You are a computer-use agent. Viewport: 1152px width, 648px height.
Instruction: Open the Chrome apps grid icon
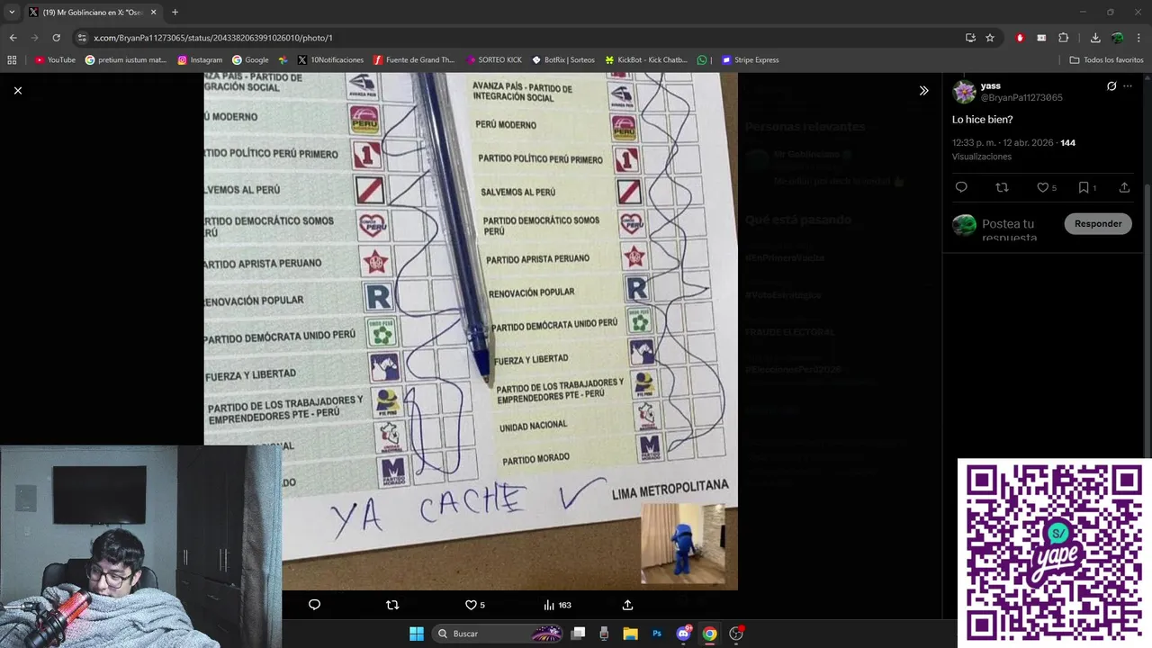pos(12,60)
